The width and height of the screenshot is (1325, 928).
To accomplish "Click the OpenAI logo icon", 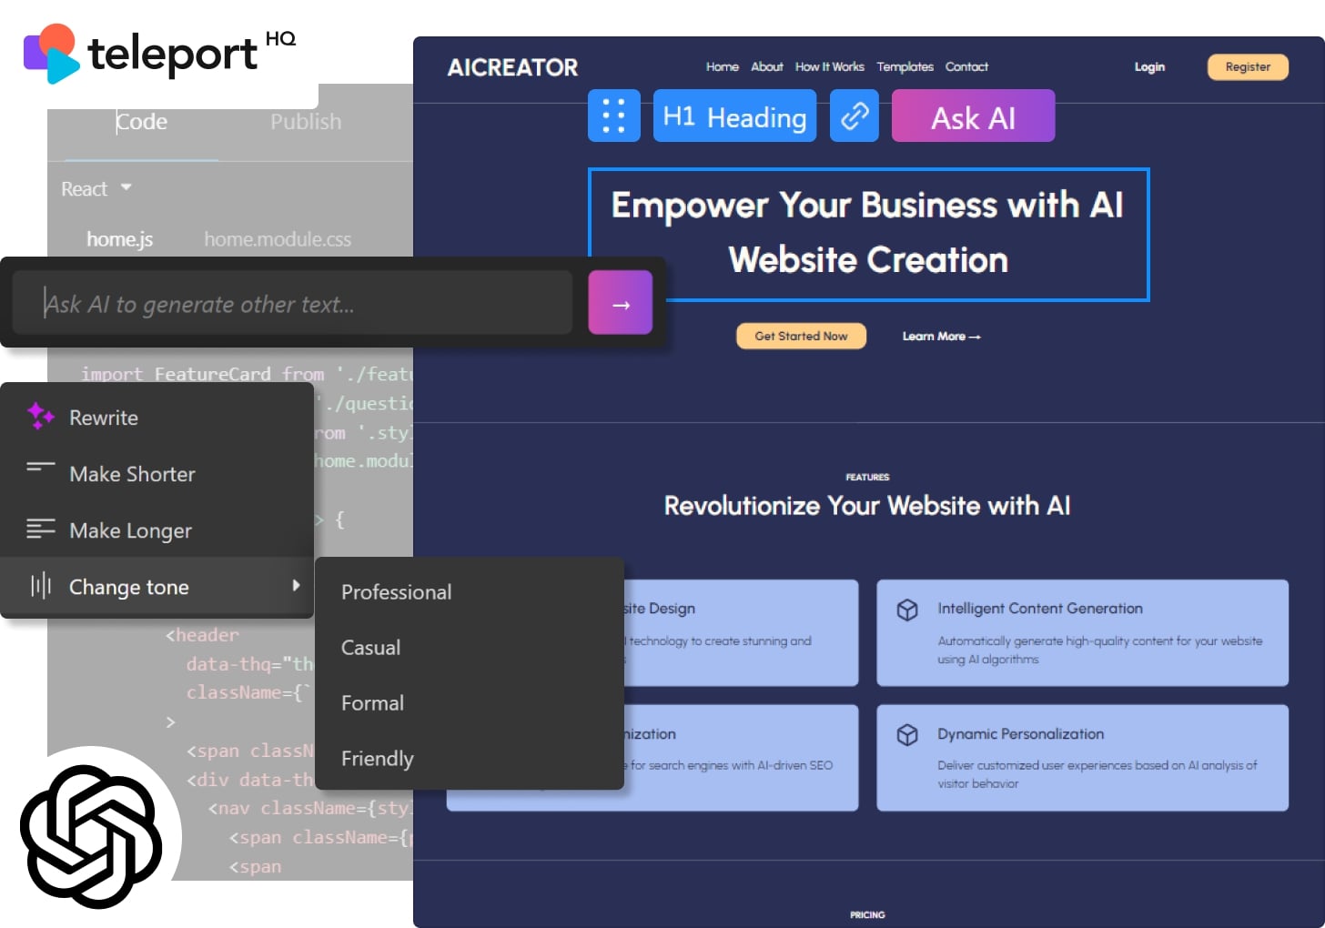I will click(x=91, y=836).
